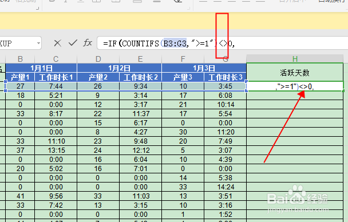Select cell with time 7:42
Image resolution: width=348 pixels, height=222 pixels.
[x=56, y=205]
